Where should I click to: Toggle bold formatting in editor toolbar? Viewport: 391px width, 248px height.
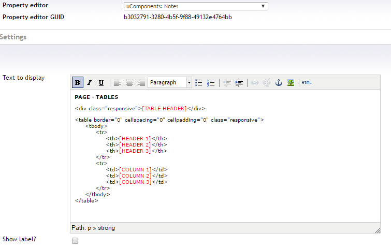77,83
